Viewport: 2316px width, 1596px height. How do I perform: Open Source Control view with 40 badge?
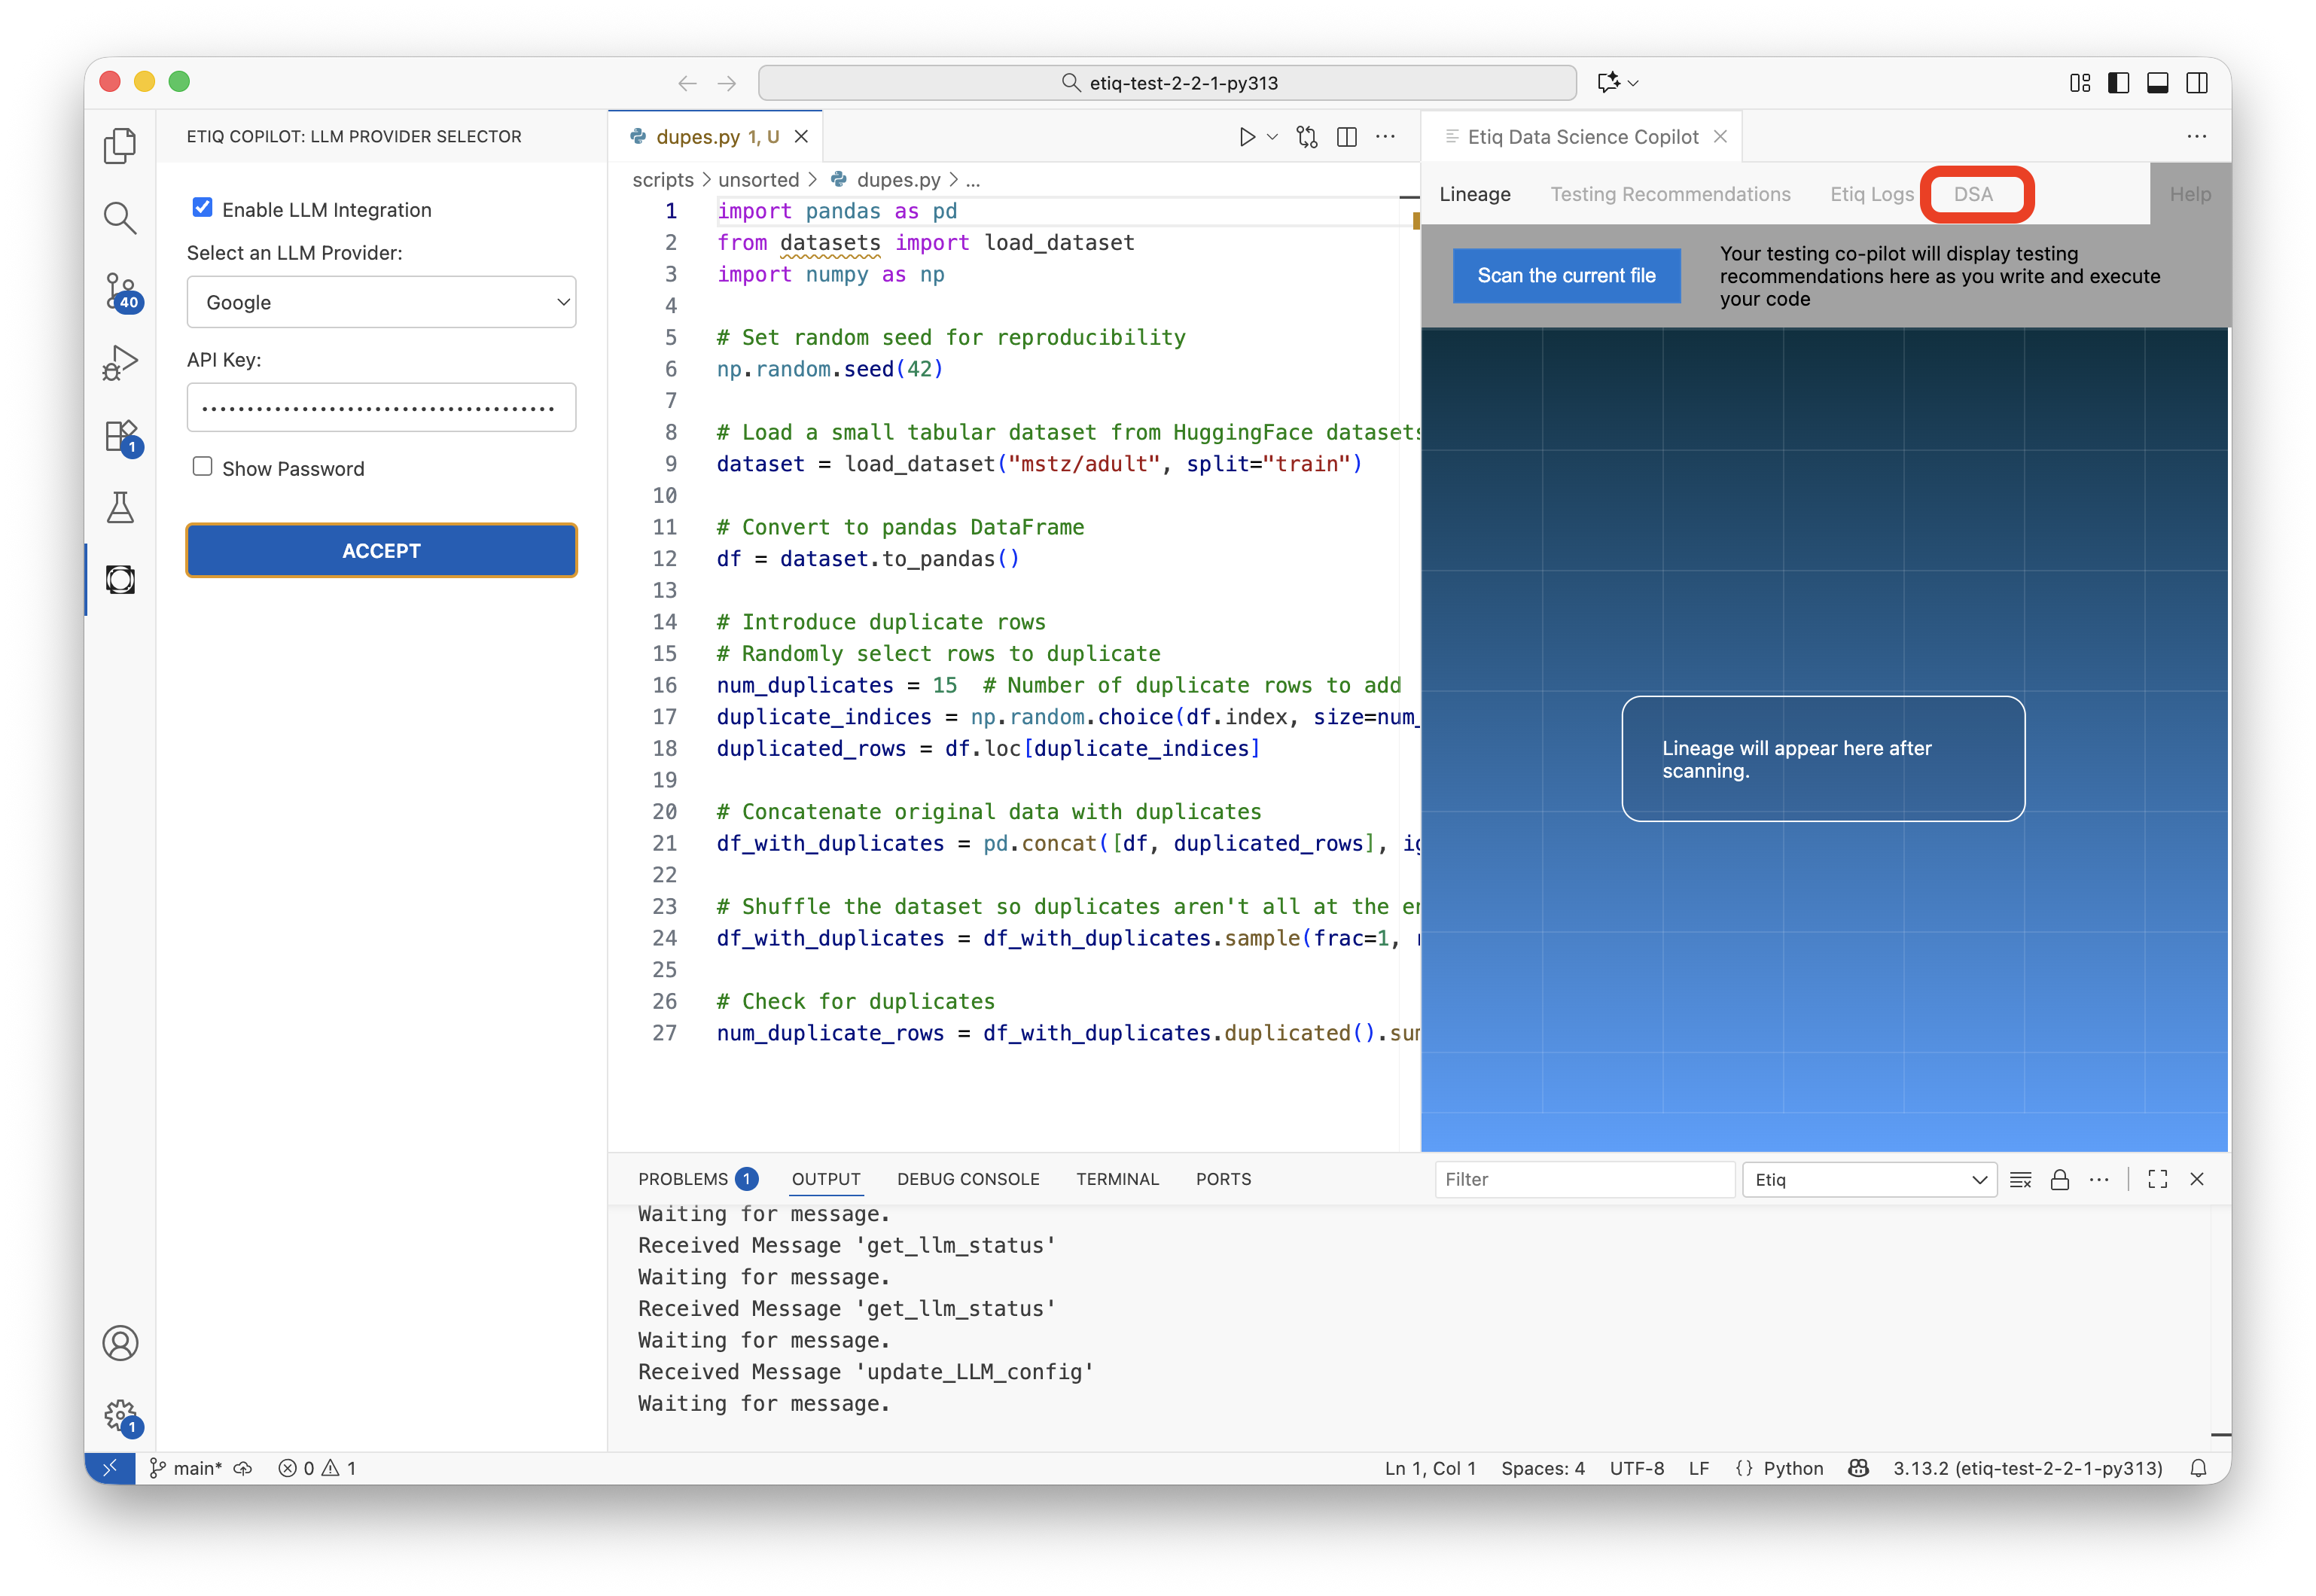click(x=120, y=291)
